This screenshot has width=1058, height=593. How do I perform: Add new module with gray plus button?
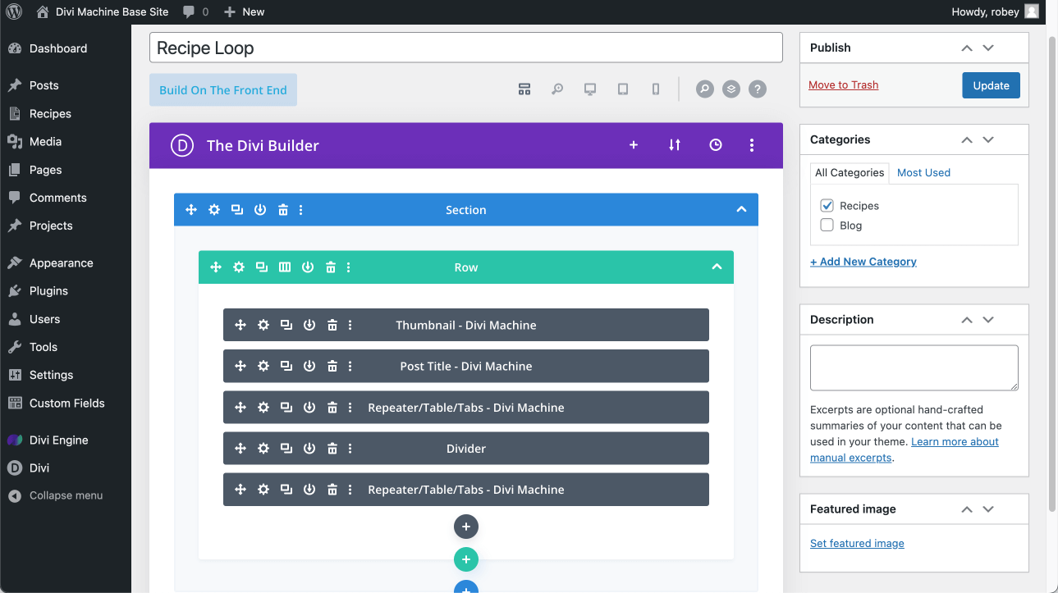tap(466, 527)
